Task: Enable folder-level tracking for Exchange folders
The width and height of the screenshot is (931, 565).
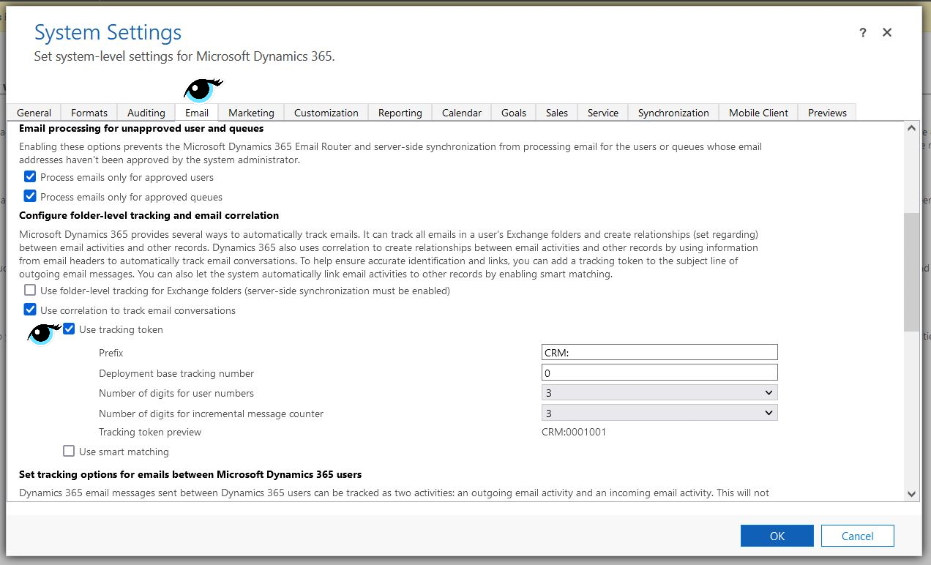Action: click(30, 290)
